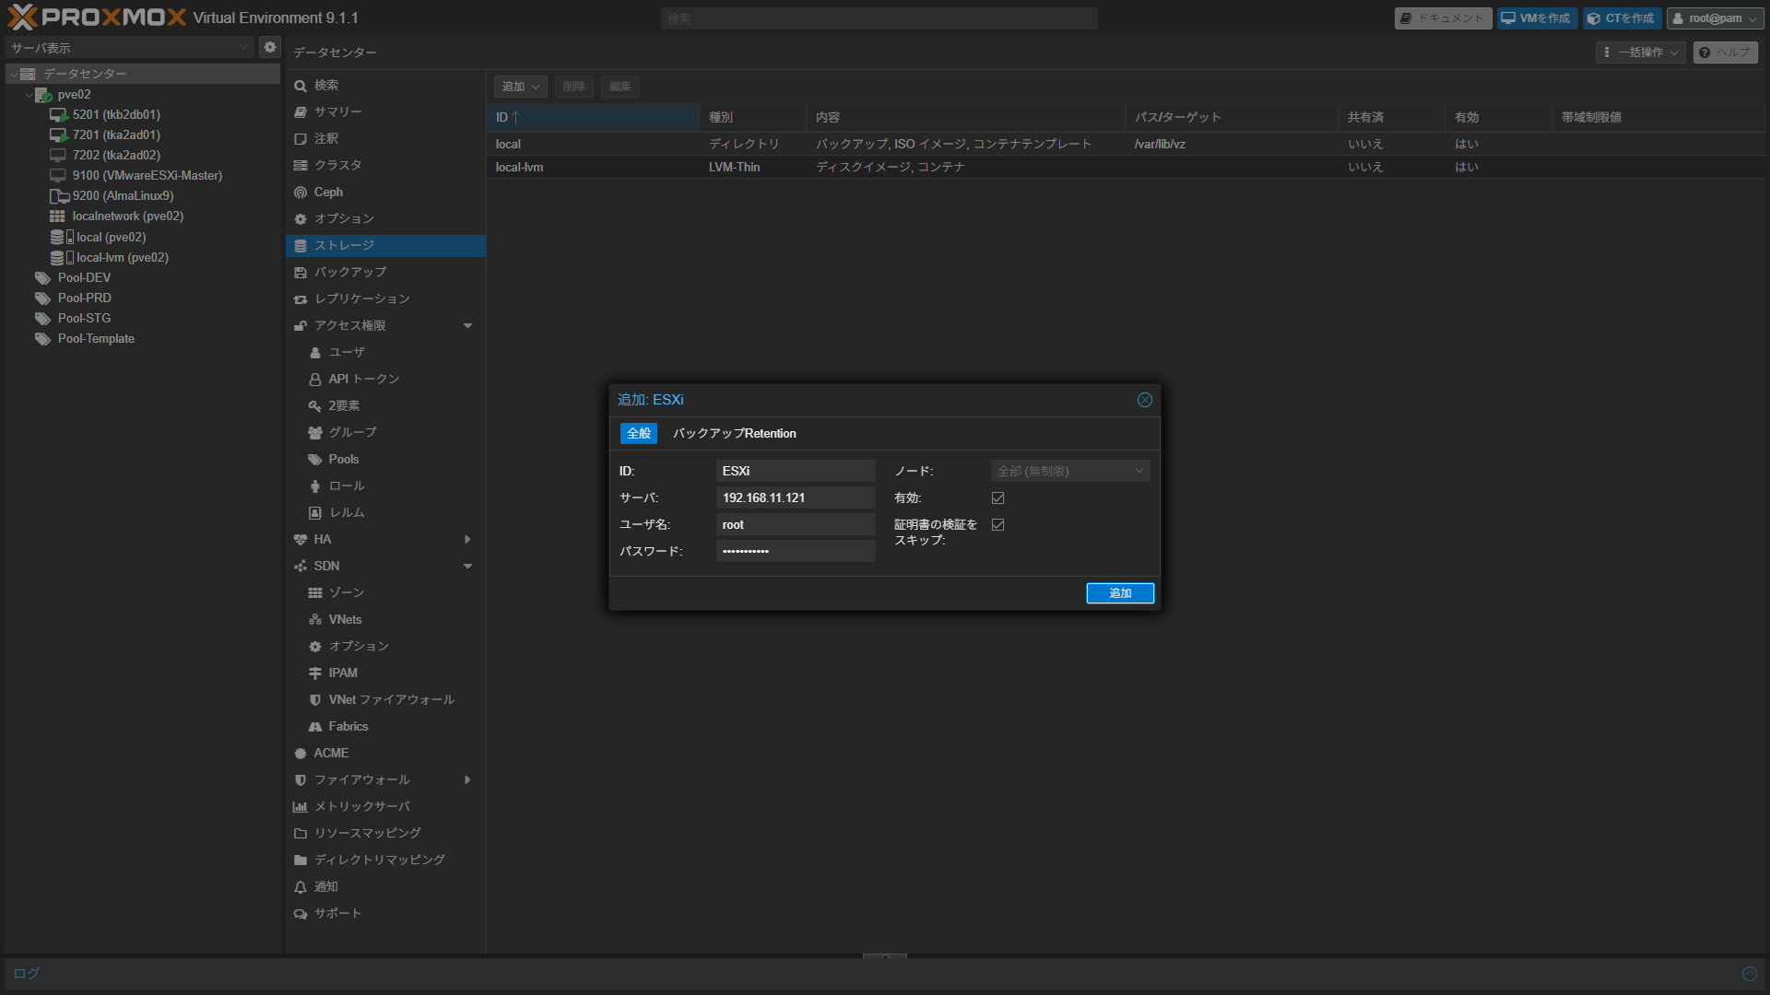Collapse the pve02 node tree

pyautogui.click(x=28, y=95)
